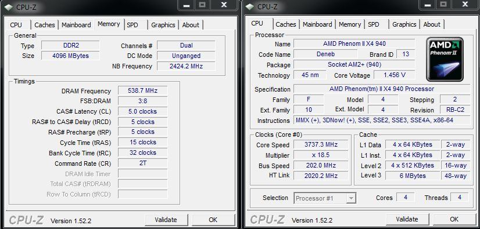Click Validate in the CPU window
The height and width of the screenshot is (229, 480).
click(x=407, y=219)
